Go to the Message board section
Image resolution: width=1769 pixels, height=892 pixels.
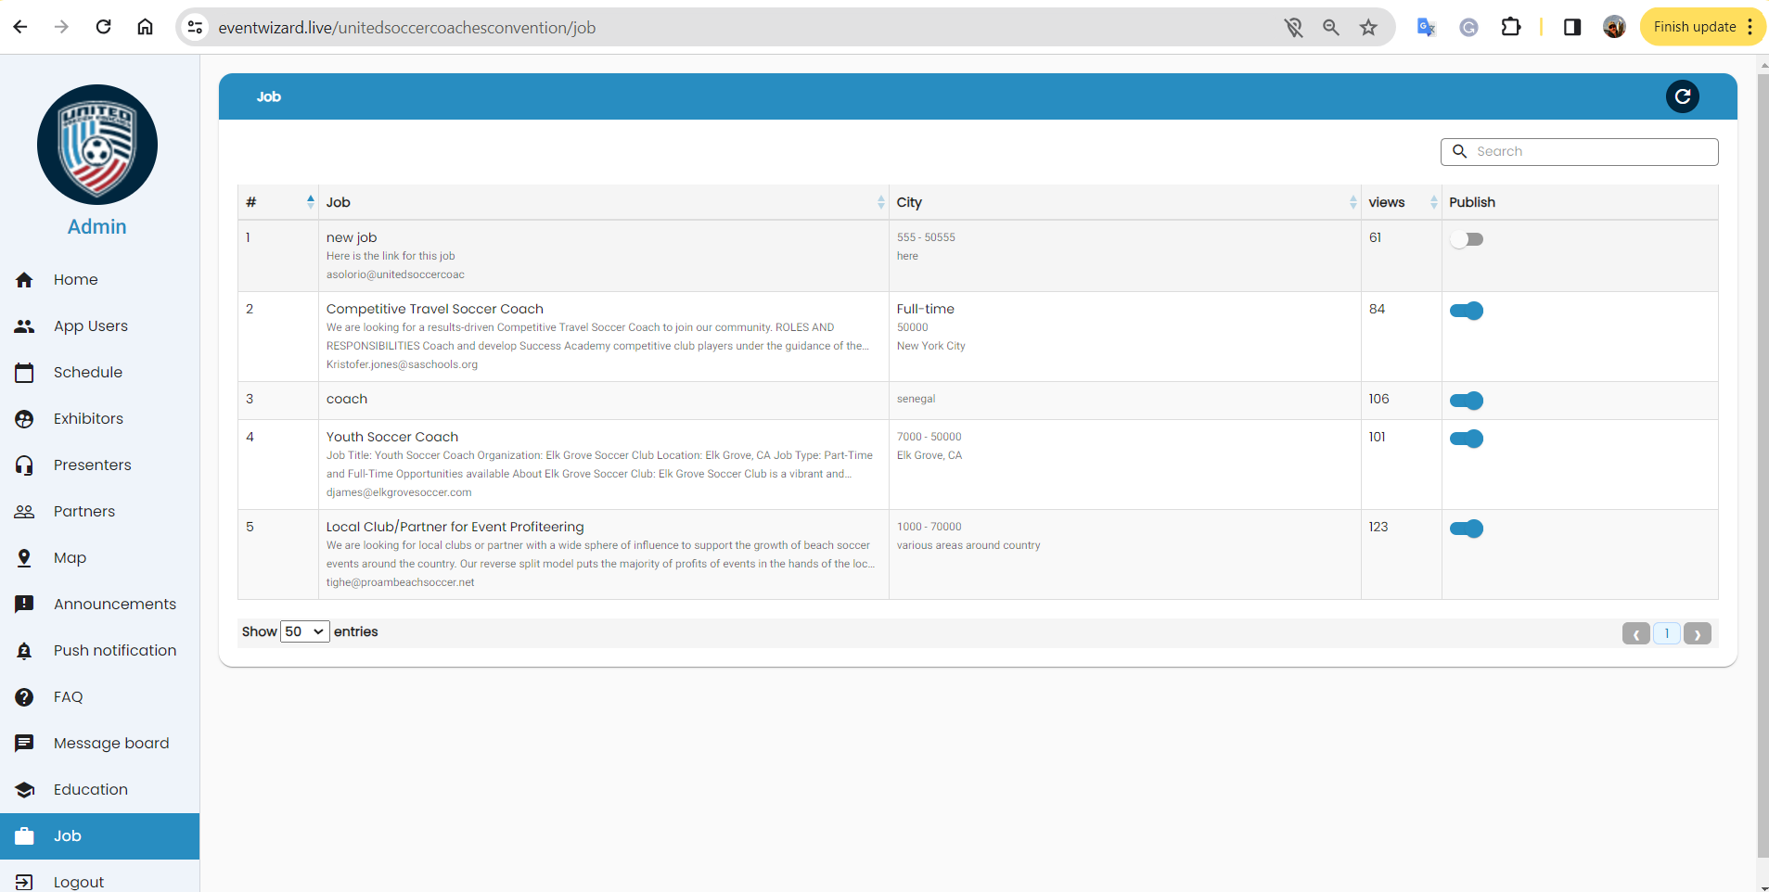point(111,744)
